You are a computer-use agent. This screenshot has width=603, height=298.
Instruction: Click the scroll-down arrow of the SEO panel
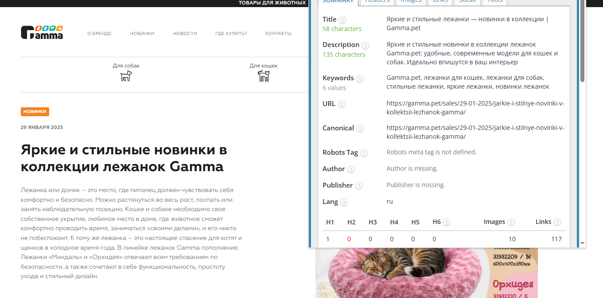pyautogui.click(x=583, y=243)
